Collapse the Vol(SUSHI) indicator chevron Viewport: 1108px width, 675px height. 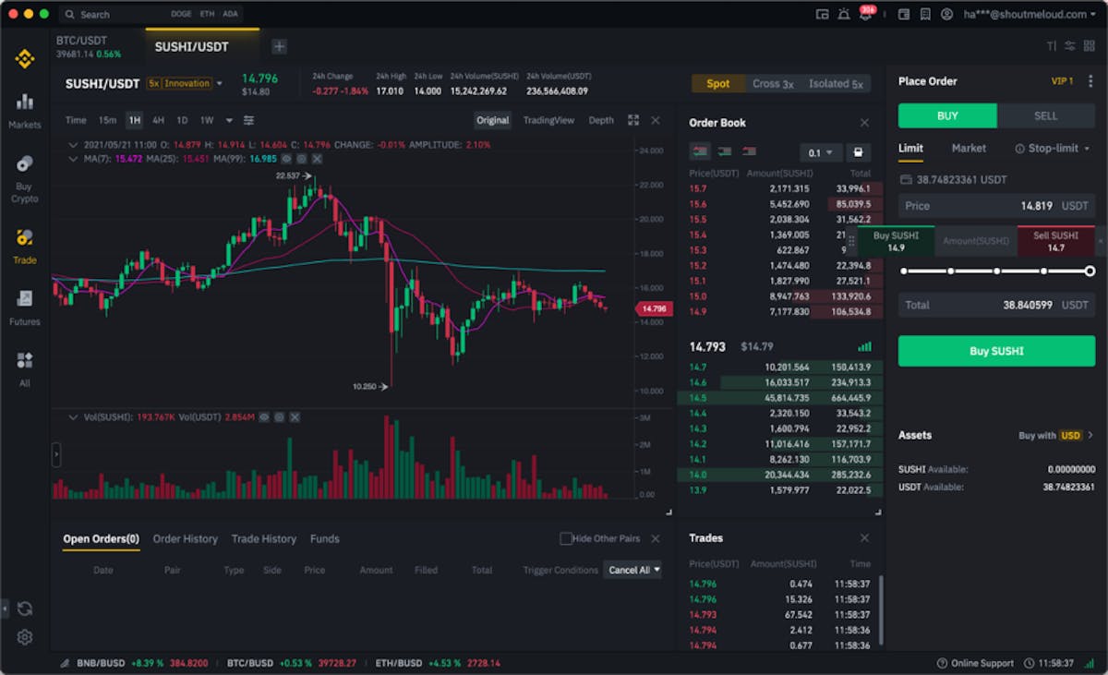tap(74, 417)
